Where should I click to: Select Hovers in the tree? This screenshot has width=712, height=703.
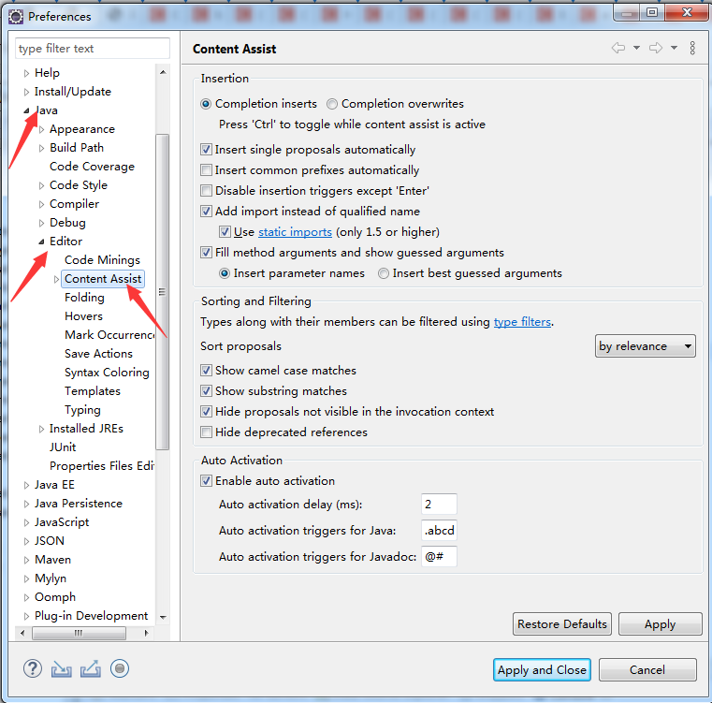[83, 315]
